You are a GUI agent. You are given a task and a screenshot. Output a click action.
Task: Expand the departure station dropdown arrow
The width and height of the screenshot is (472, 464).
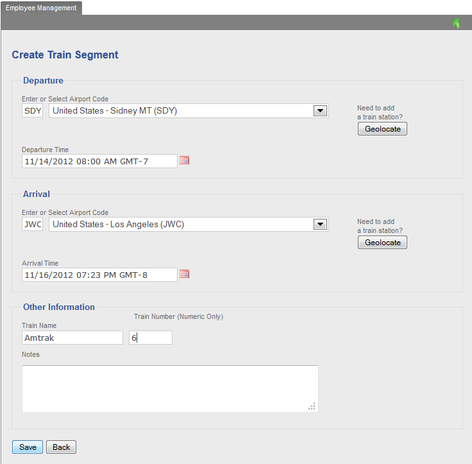point(320,110)
